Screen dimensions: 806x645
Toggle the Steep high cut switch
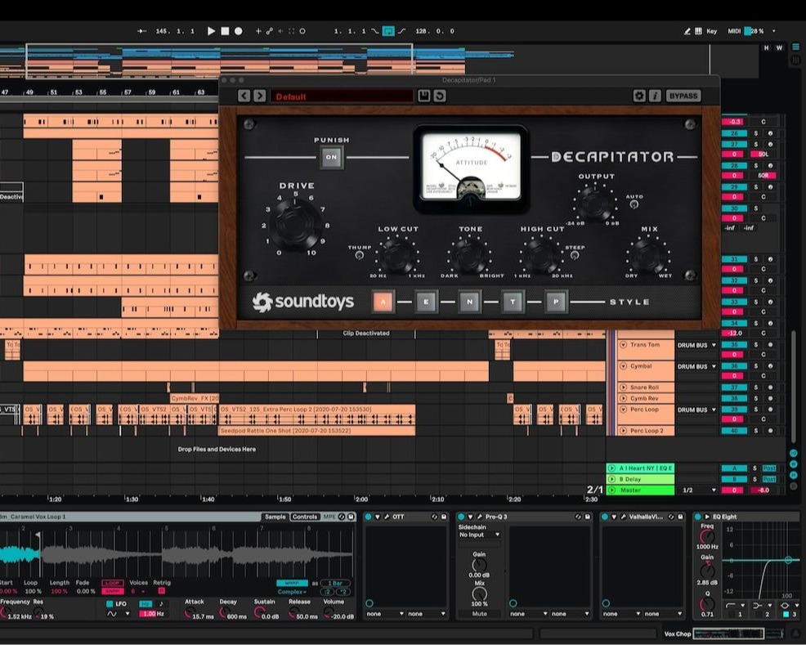(x=575, y=255)
